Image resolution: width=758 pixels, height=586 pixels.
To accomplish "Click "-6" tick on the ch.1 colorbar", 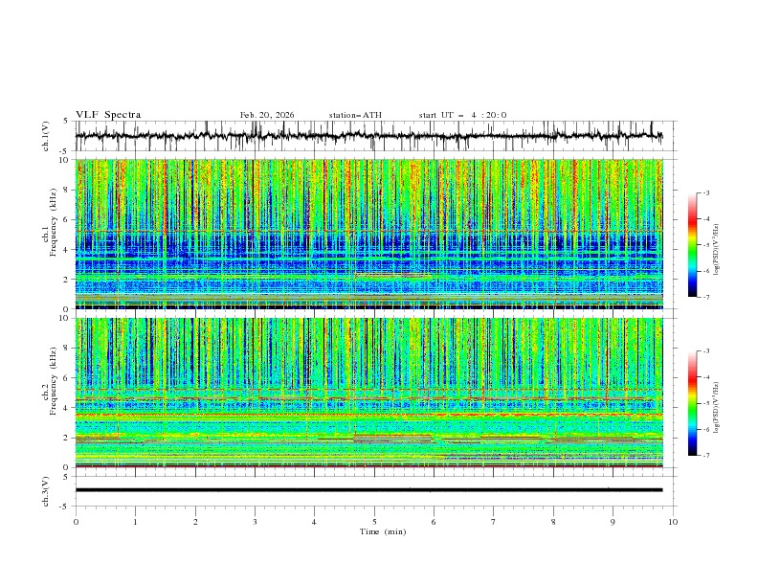I will point(705,271).
